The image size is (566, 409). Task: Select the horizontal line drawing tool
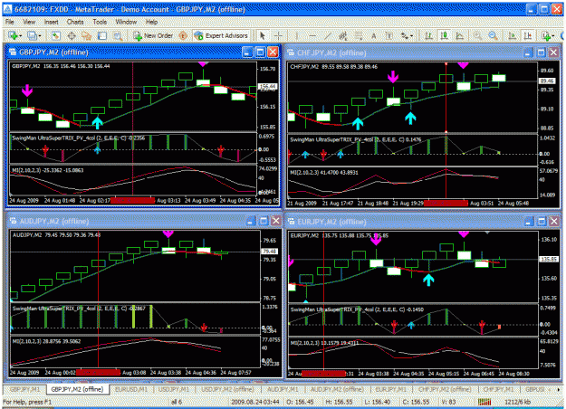click(312, 35)
